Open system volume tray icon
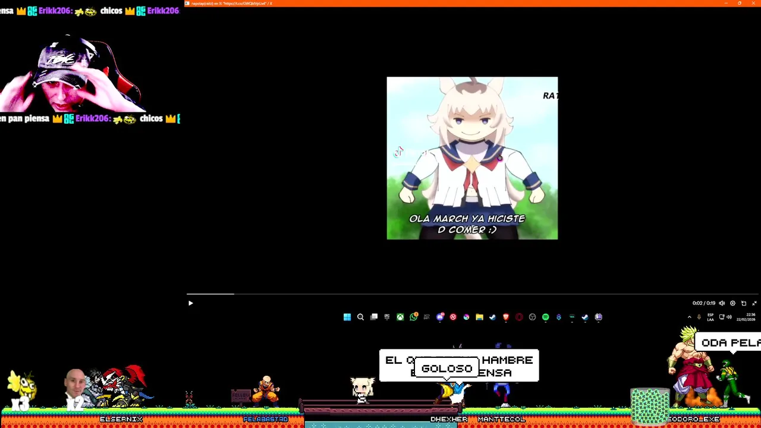Image resolution: width=761 pixels, height=428 pixels. (729, 317)
